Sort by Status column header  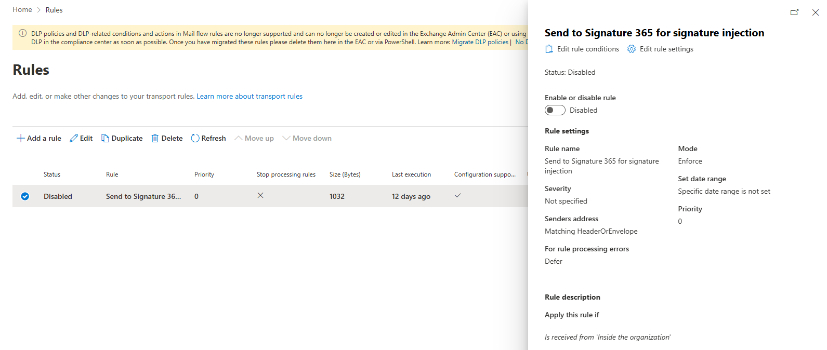tap(52, 174)
